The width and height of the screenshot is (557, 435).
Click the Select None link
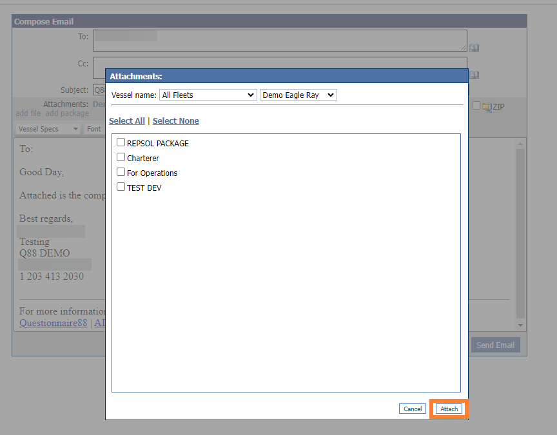point(175,121)
